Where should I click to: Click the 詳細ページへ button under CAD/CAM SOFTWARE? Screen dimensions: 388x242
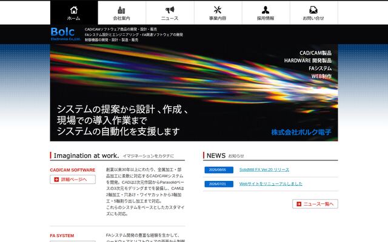click(73, 180)
